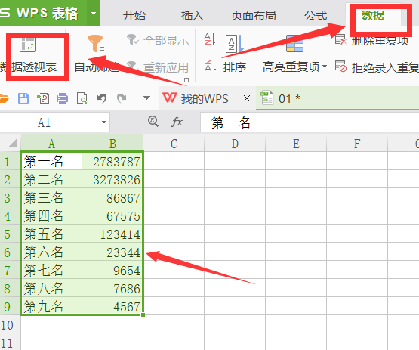Select row 1 header

click(x=10, y=162)
